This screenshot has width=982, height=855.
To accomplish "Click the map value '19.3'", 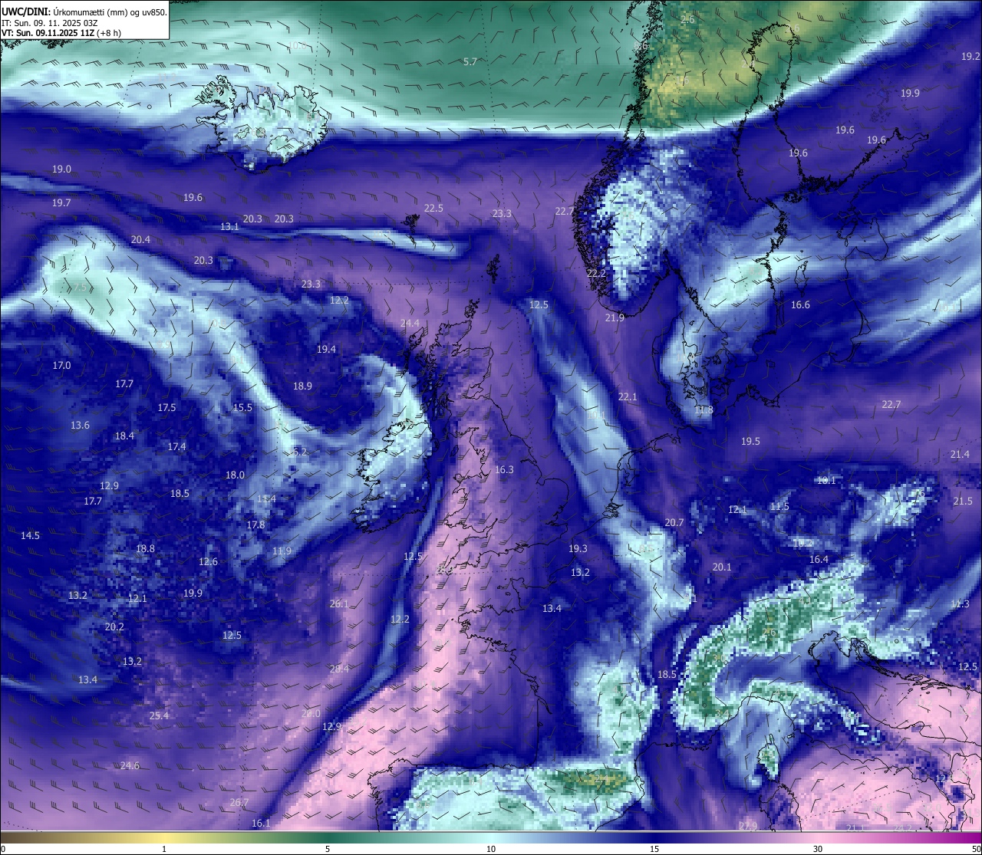I will coord(578,548).
